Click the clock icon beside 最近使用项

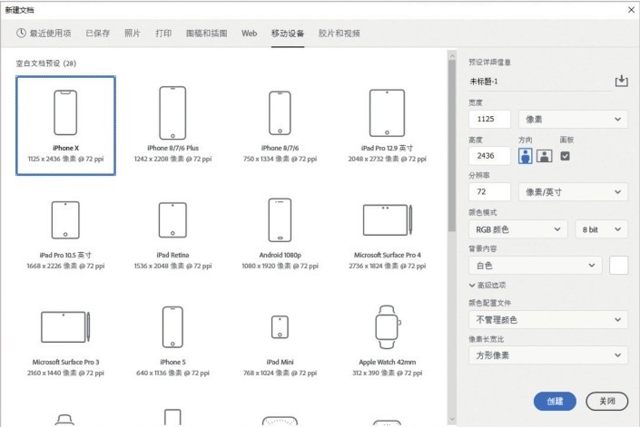(x=21, y=33)
